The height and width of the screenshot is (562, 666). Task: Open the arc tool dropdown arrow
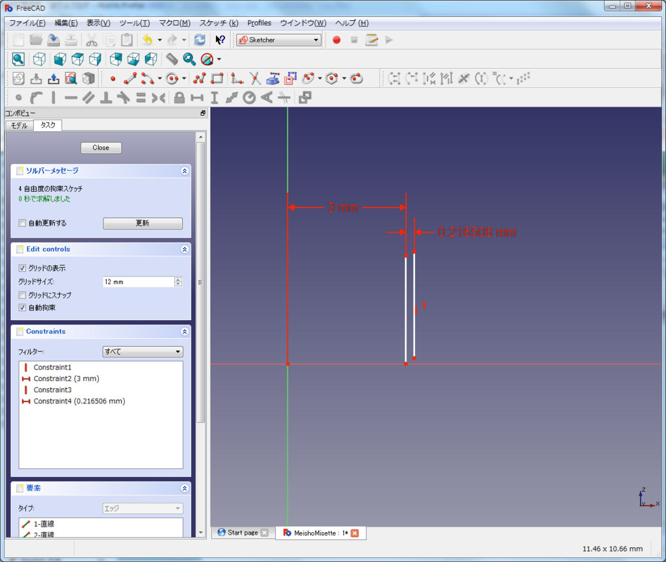coord(160,79)
